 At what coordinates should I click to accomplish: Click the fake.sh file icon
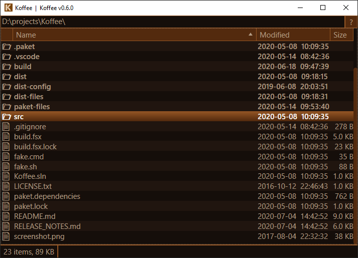click(6, 167)
